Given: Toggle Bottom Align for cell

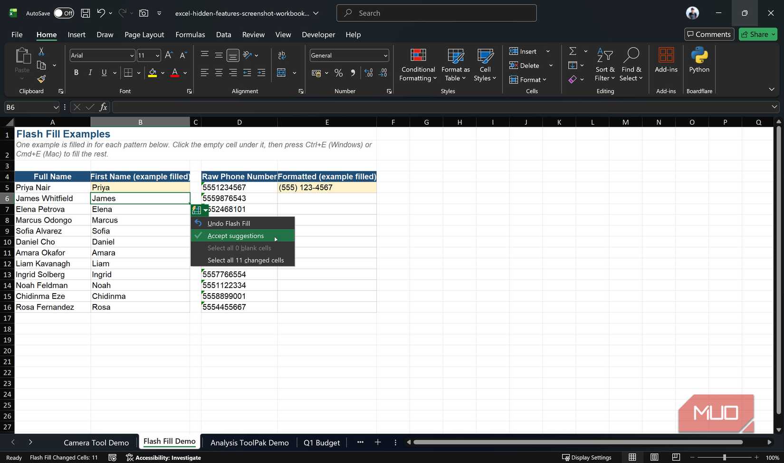Looking at the screenshot, I should (x=233, y=56).
